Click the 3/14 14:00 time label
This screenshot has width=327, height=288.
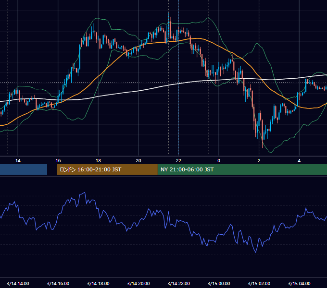tap(18, 283)
